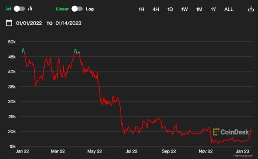Show ALL price history range
Screen dimensions: 258x159
click(x=229, y=10)
